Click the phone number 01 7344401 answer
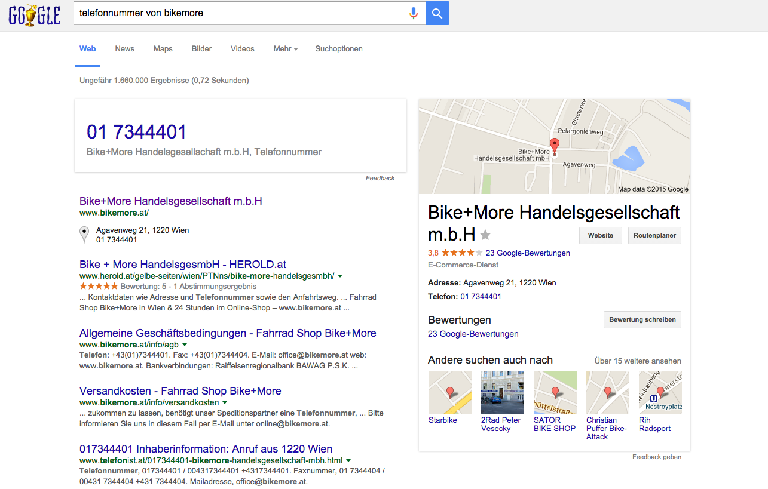Viewport: 768px width, 489px height. 137,132
